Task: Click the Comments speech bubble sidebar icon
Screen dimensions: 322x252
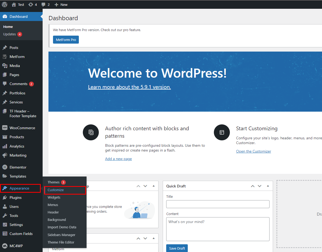Action: [x=5, y=84]
